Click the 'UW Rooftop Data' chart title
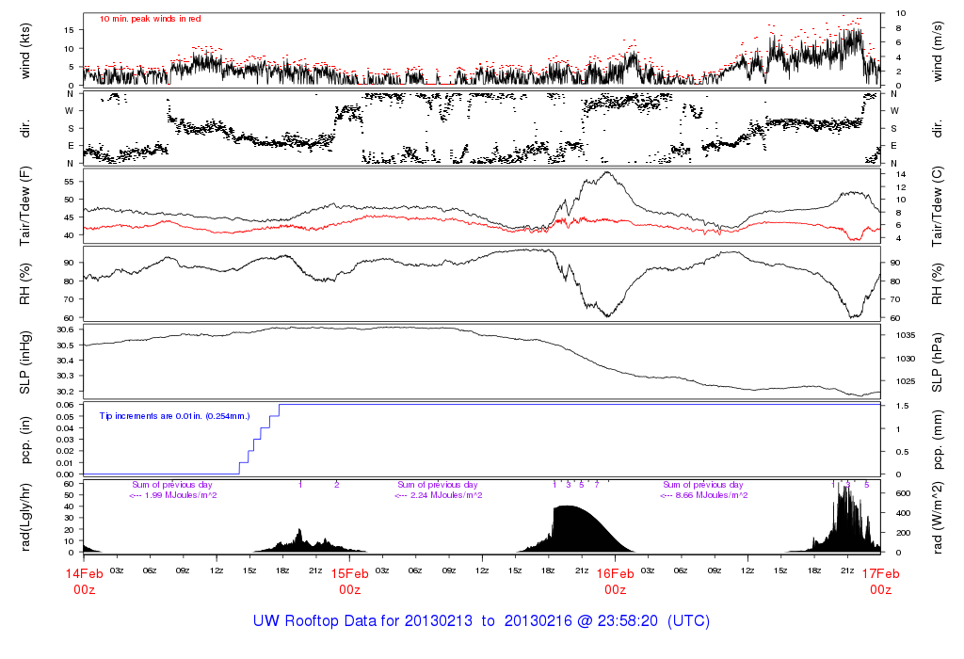The image size is (964, 659). 481,621
